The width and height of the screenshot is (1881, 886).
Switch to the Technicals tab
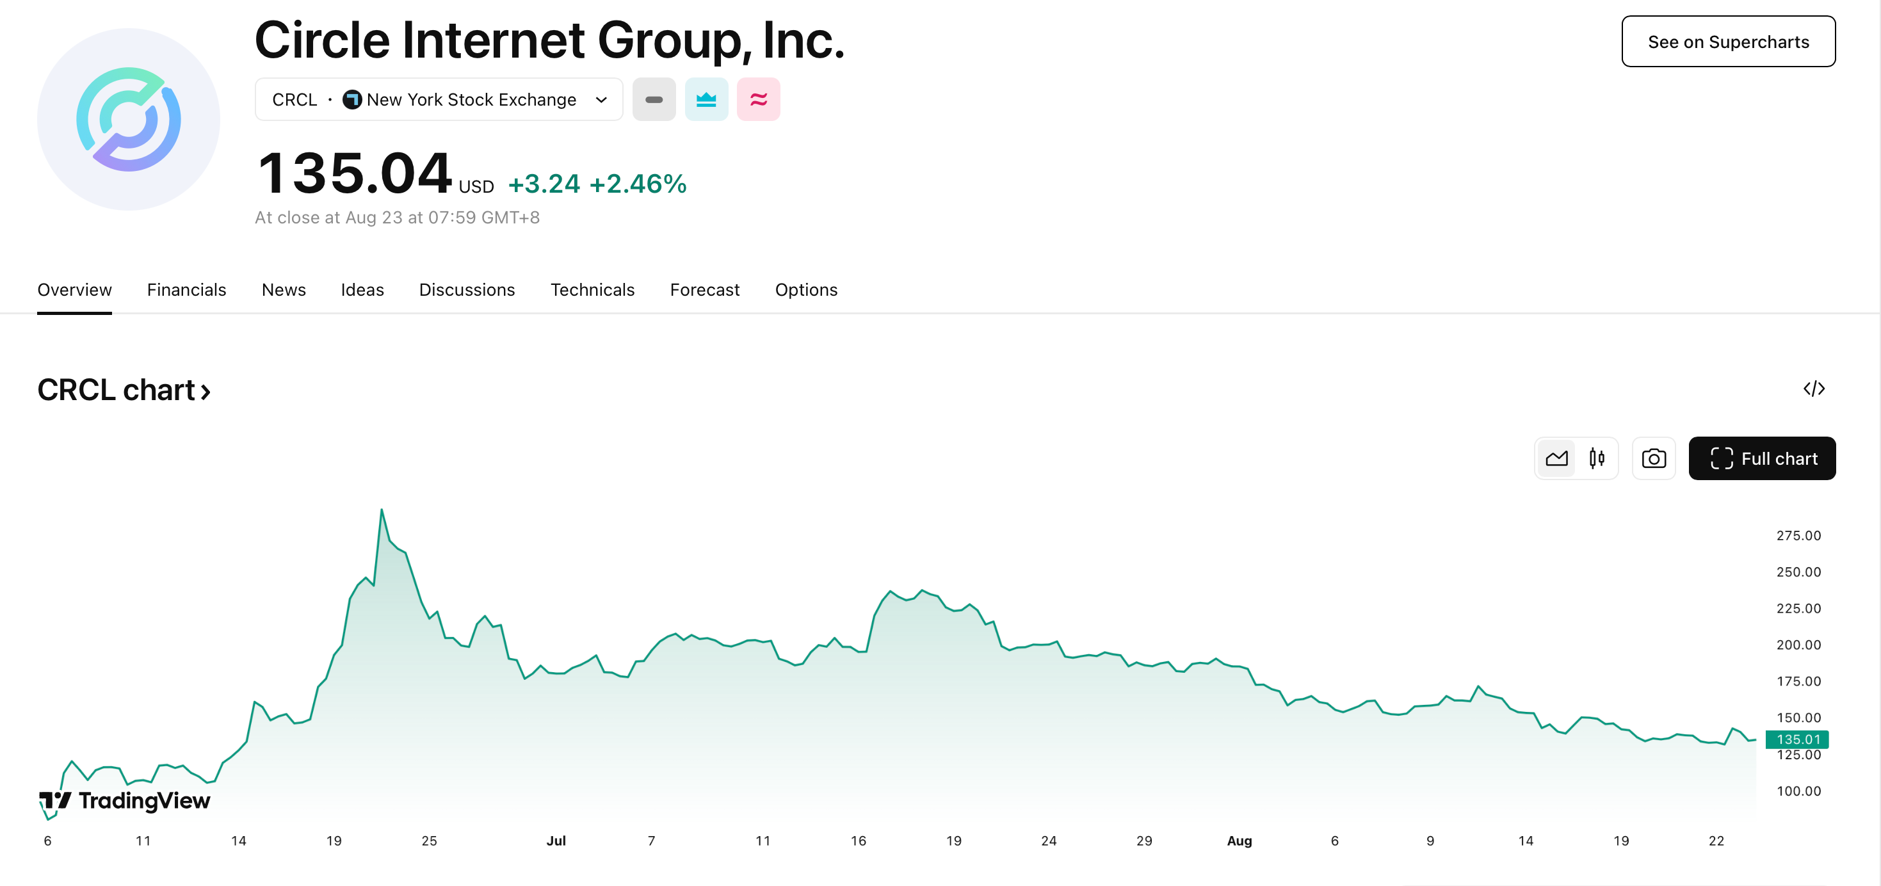[x=592, y=290]
